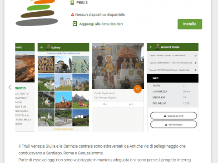Click the Aggiungi alla lista desideri link
This screenshot has height=163, width=218.
click(x=101, y=24)
